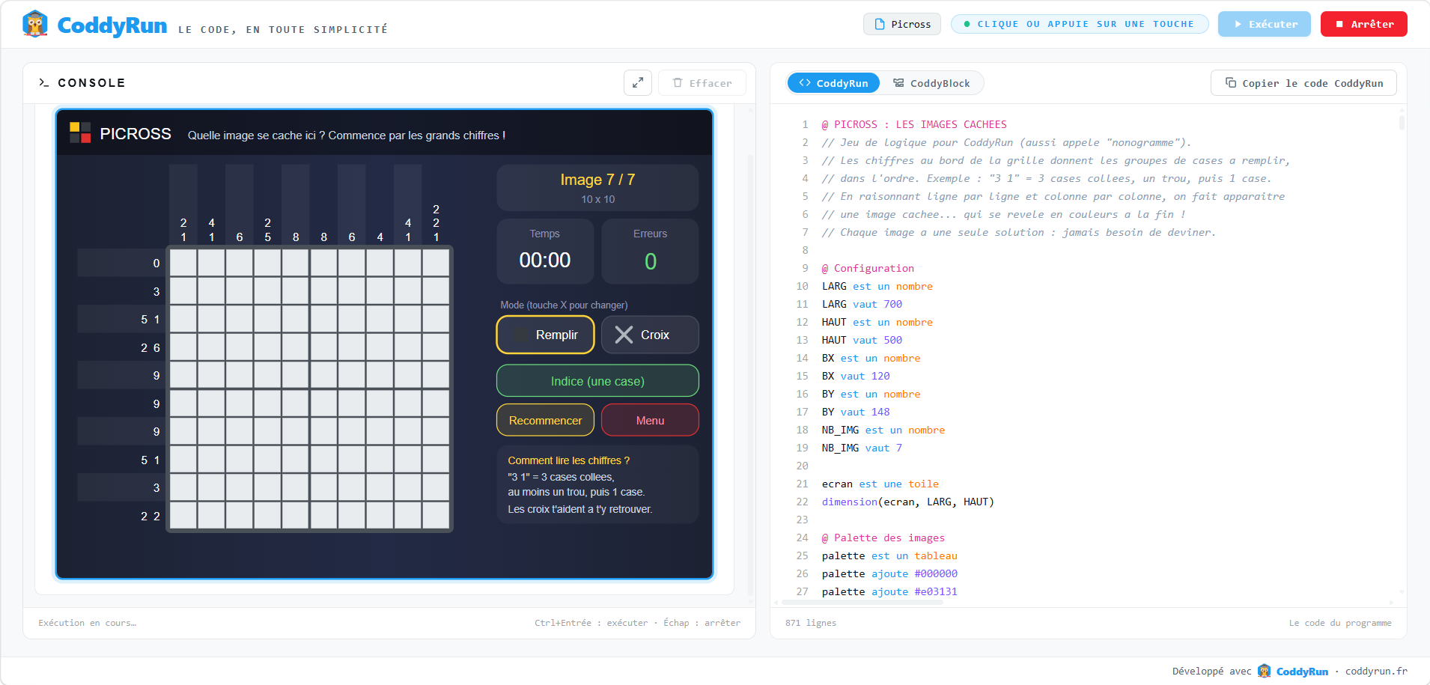Open the Picross Menu button
The width and height of the screenshot is (1430, 685).
click(x=650, y=421)
